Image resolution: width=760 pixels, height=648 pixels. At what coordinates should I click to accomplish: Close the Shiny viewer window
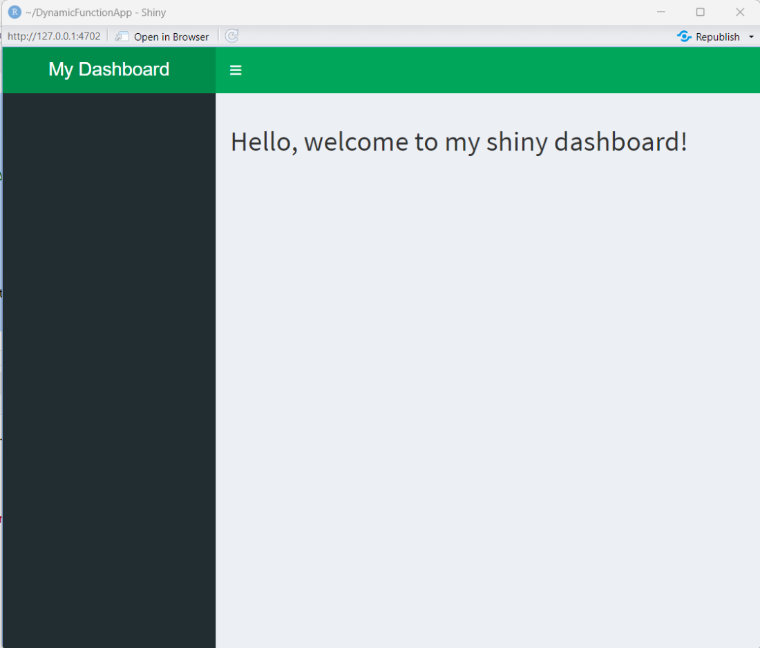740,12
